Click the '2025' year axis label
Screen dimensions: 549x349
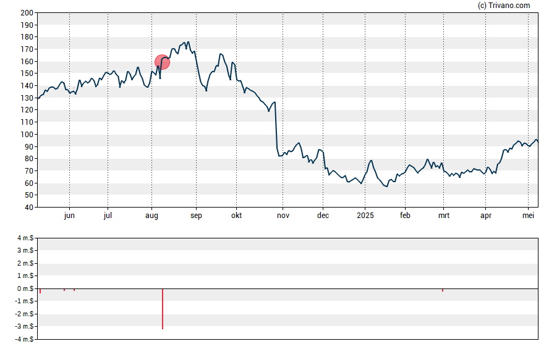tap(365, 216)
